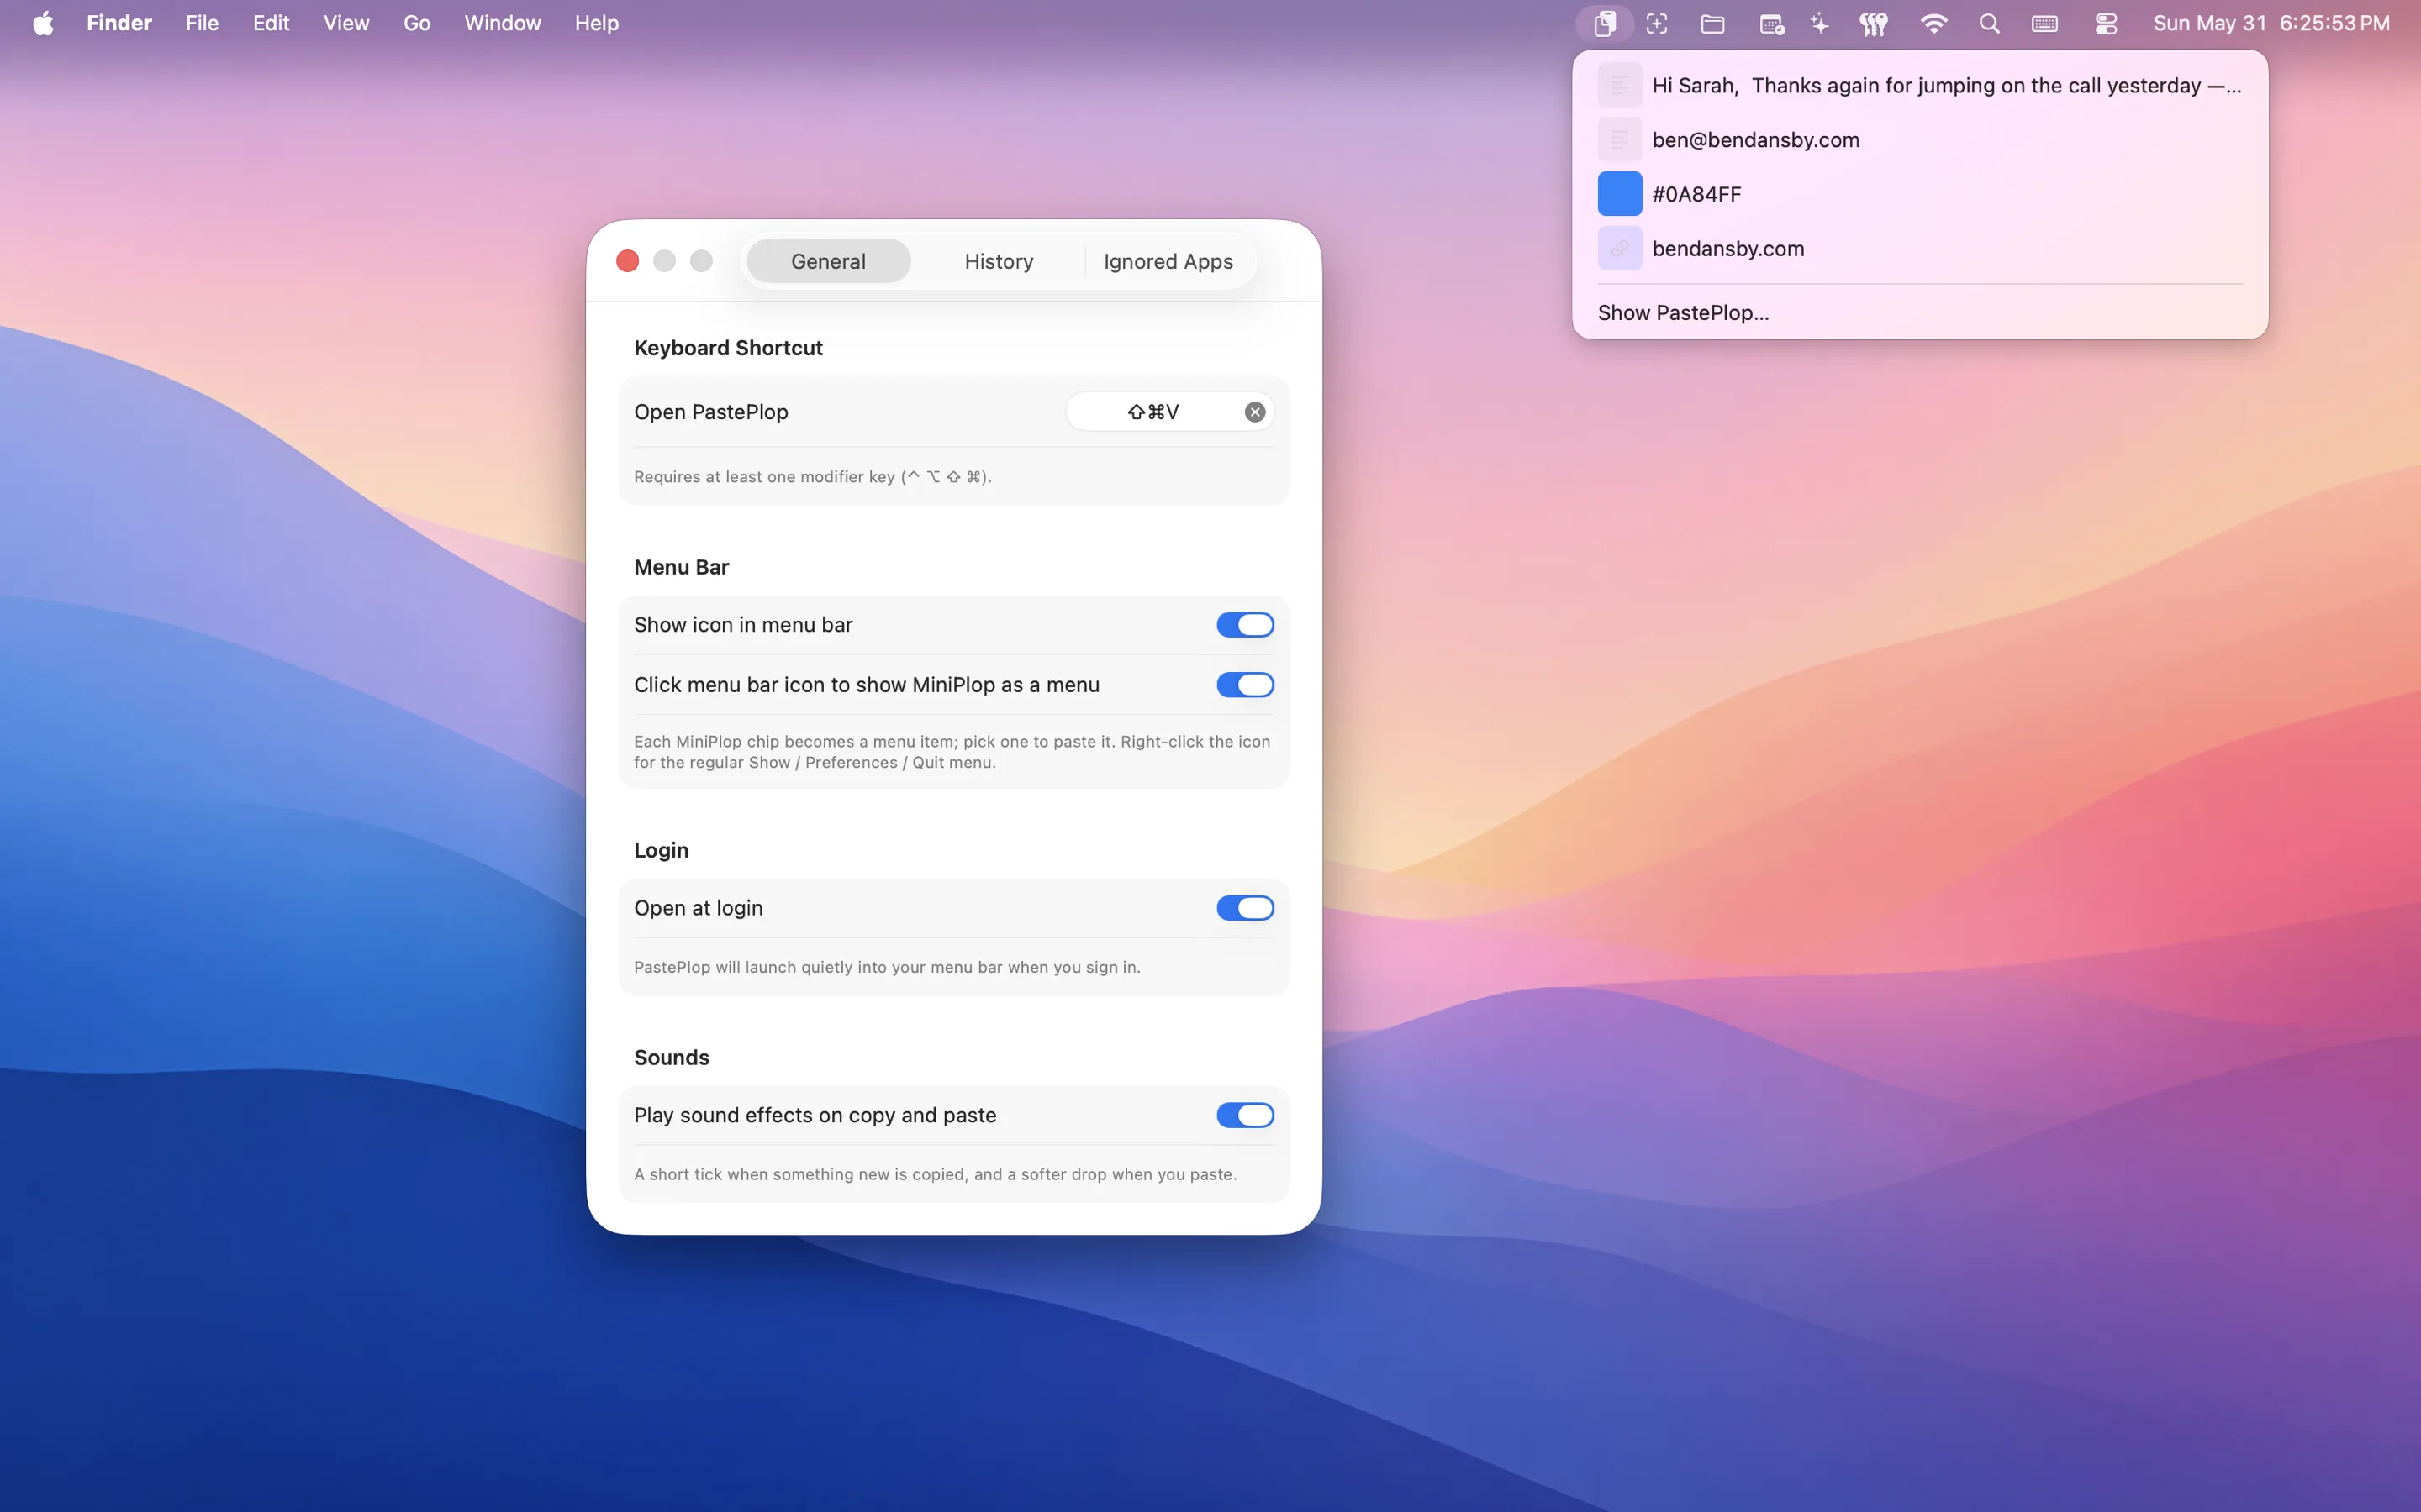Toggle Click menu bar icon to show MiniPlop
This screenshot has height=1512, width=2421.
coord(1244,685)
